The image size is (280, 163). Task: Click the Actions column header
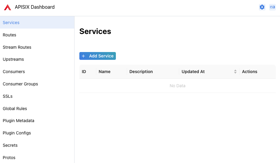pos(257,72)
